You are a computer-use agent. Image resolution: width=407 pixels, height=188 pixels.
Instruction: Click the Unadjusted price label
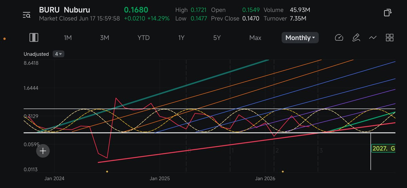[36, 54]
